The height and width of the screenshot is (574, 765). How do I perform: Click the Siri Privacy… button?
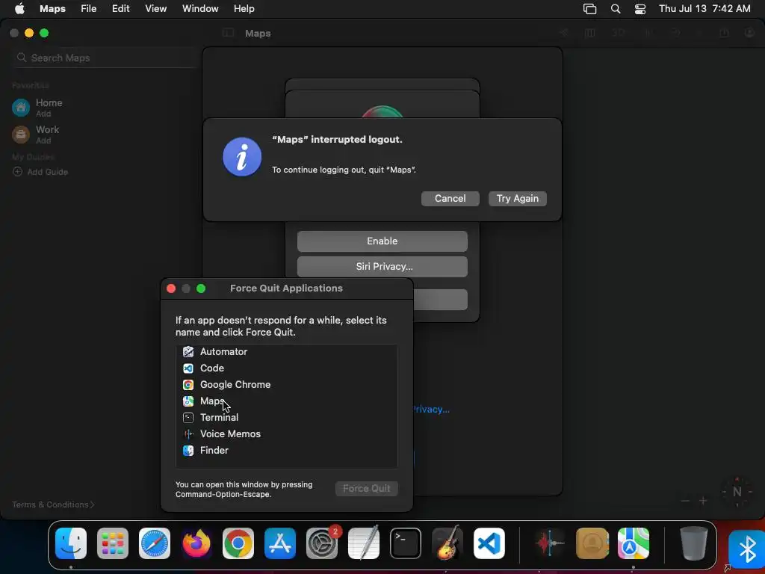(x=382, y=267)
